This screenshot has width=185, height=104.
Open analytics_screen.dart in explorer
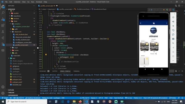pyautogui.click(x=22, y=27)
